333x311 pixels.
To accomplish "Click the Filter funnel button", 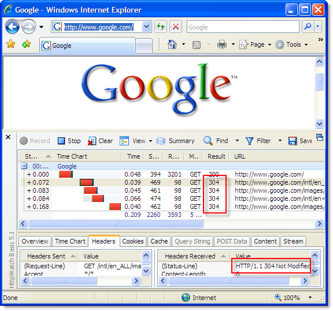I will coord(258,141).
